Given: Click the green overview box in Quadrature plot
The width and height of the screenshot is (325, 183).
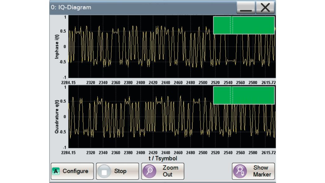Looking at the screenshot, I should [254, 95].
